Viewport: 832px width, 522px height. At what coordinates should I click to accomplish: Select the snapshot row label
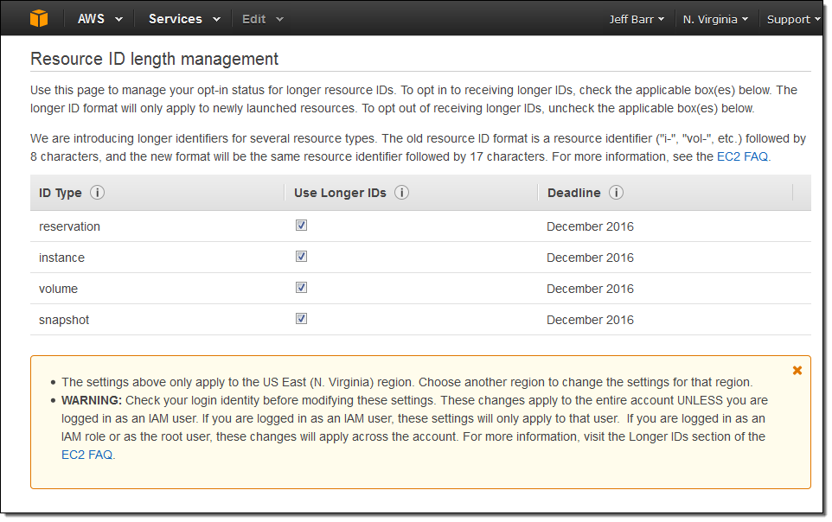point(64,320)
